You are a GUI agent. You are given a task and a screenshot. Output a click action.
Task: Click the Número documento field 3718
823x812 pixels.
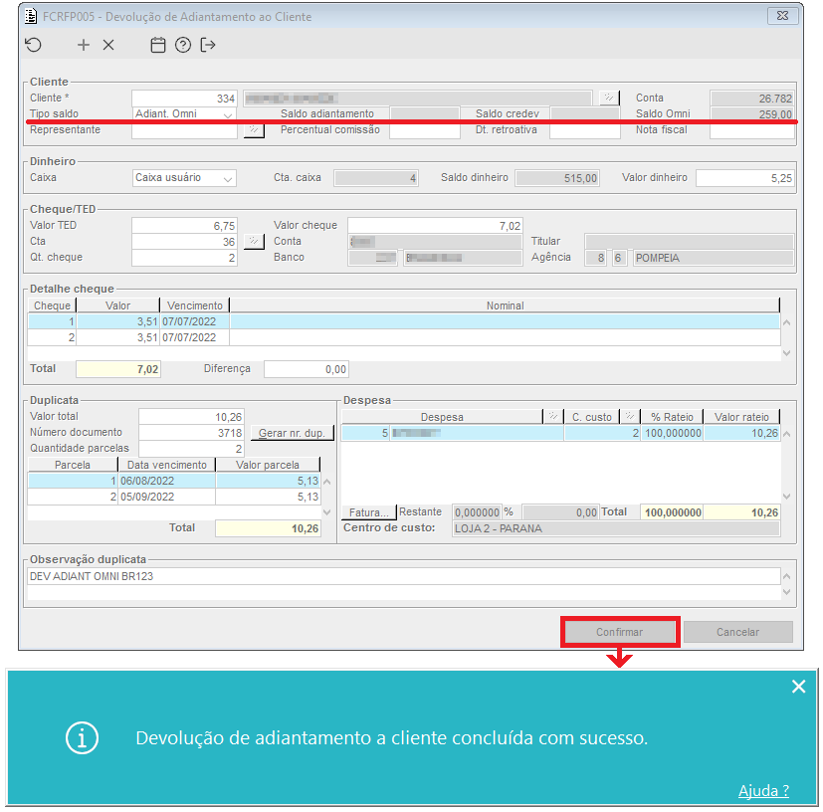tap(192, 433)
